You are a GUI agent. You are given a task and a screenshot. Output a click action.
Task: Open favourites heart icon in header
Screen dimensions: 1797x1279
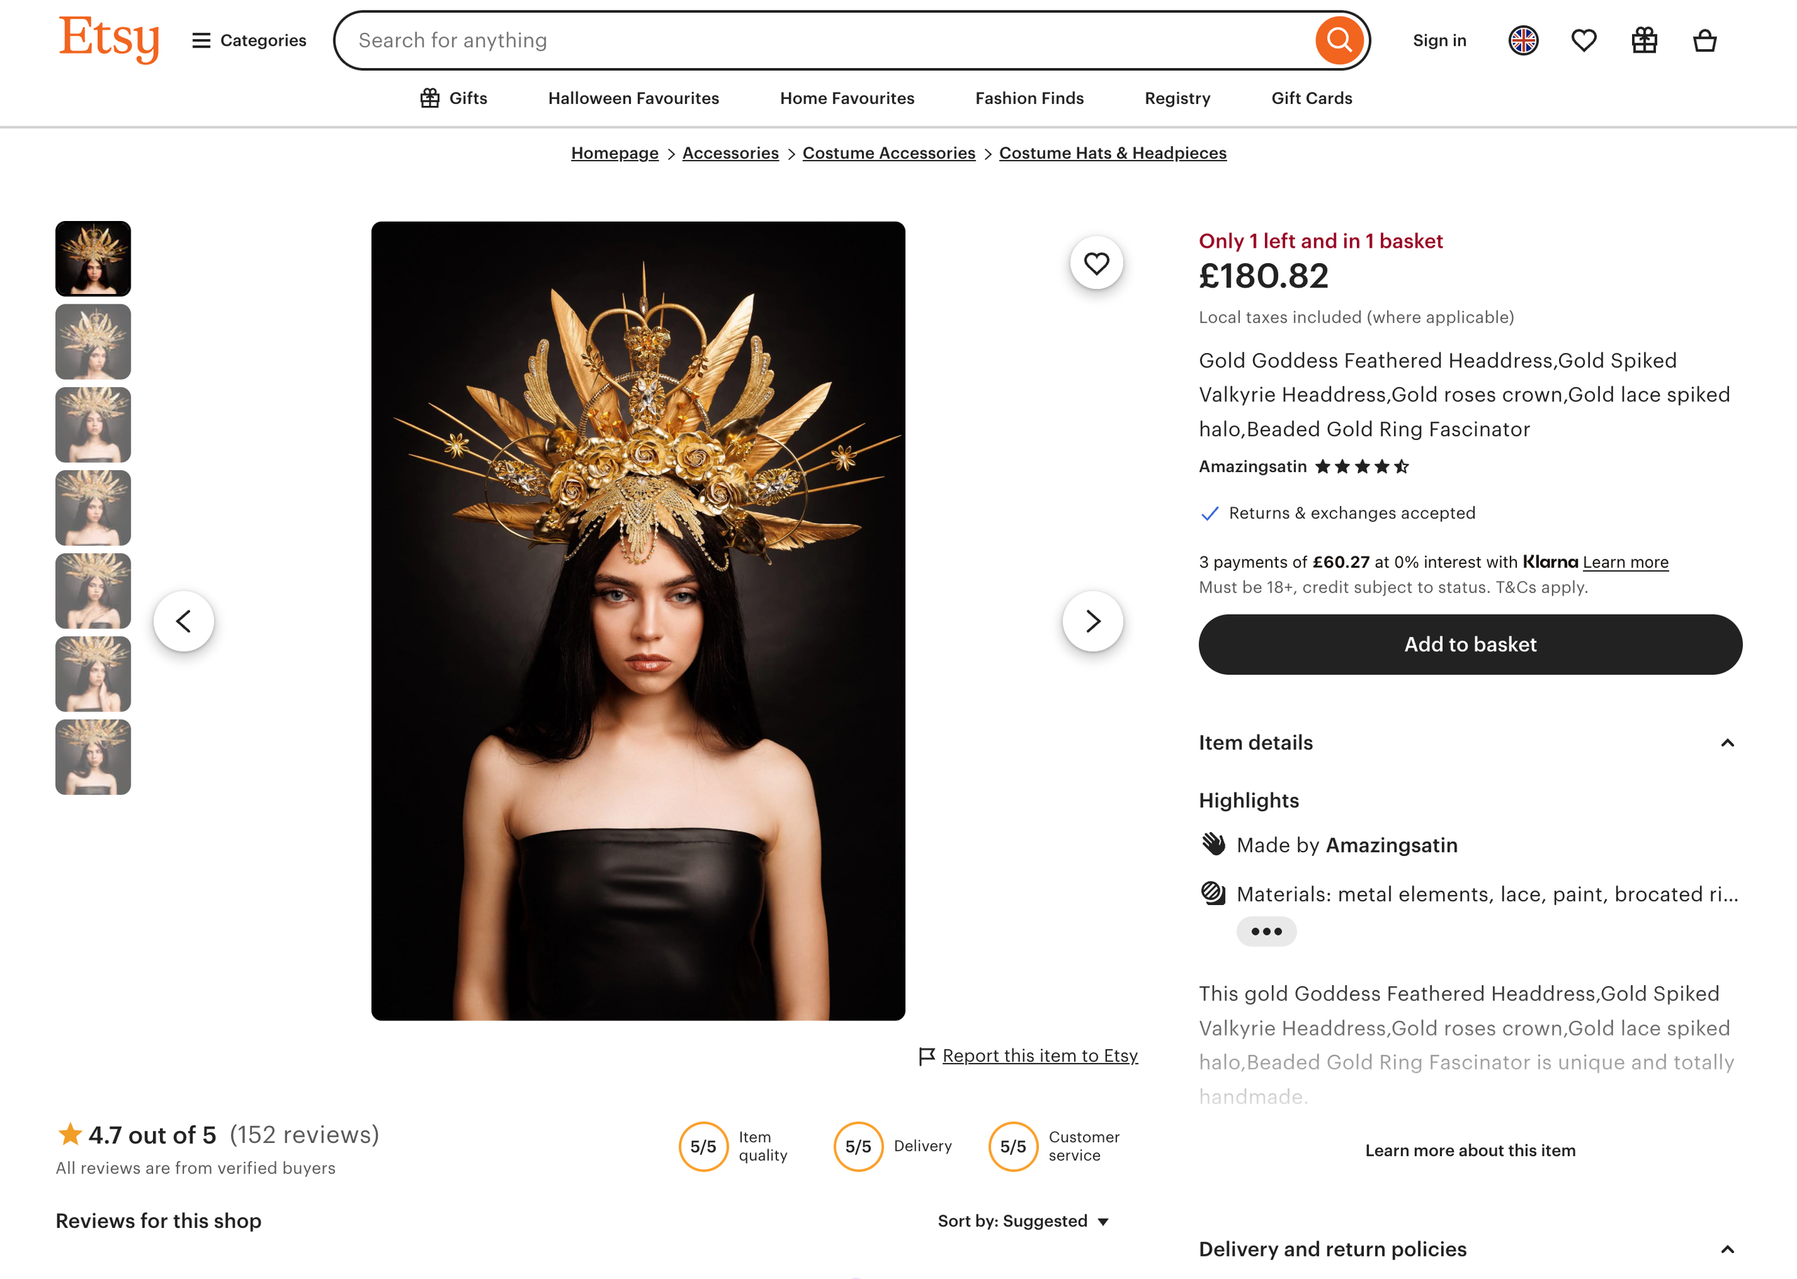(1584, 40)
